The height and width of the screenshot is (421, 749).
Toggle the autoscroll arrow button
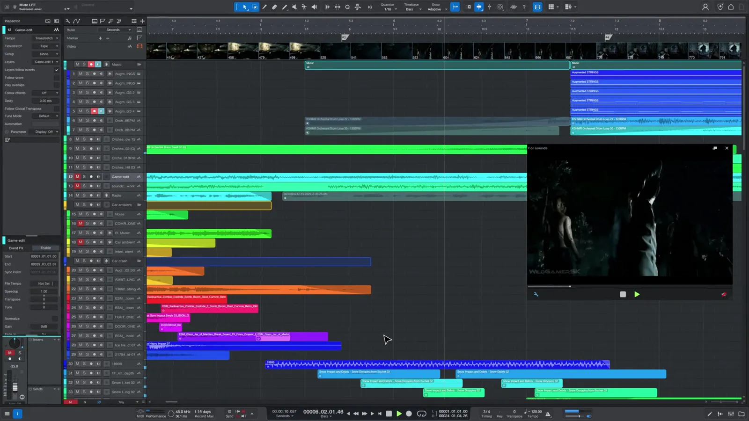click(x=479, y=7)
